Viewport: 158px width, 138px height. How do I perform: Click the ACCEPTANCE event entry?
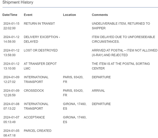coord(34,117)
